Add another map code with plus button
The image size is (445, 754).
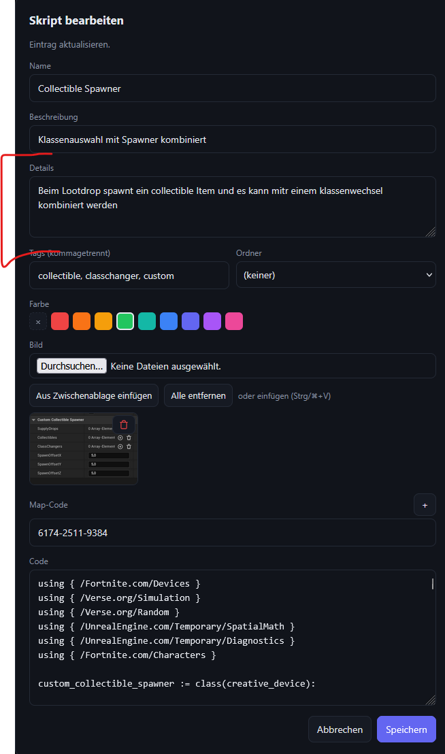[425, 505]
